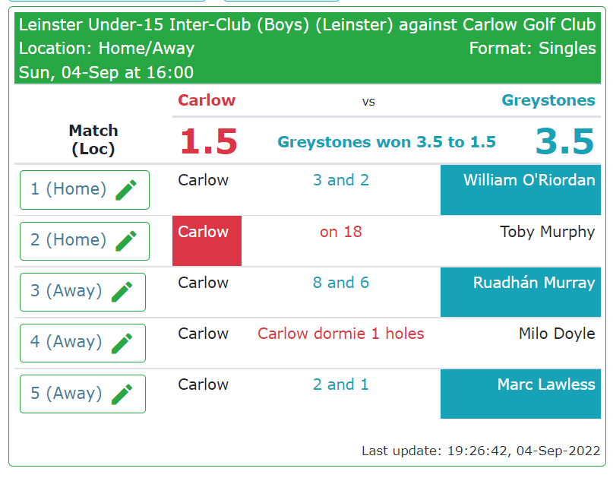Click the red Carlow team heading
The height and width of the screenshot is (481, 613).
click(207, 100)
